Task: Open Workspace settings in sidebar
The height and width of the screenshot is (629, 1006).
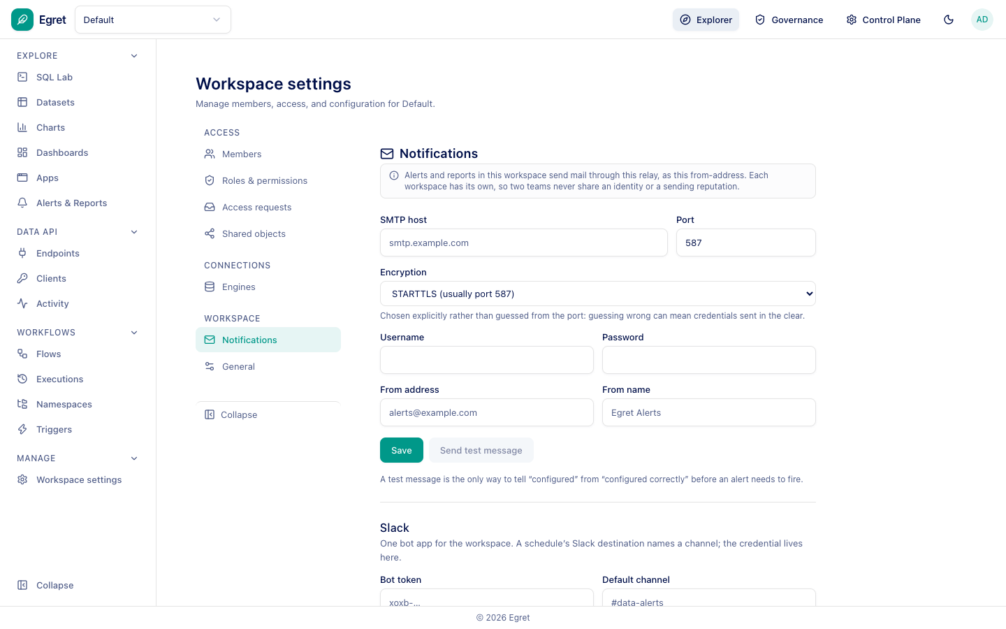Action: tap(78, 479)
